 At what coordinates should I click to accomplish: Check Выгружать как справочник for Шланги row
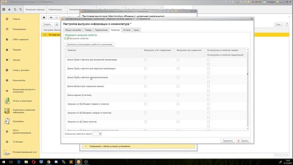coord(178,86)
